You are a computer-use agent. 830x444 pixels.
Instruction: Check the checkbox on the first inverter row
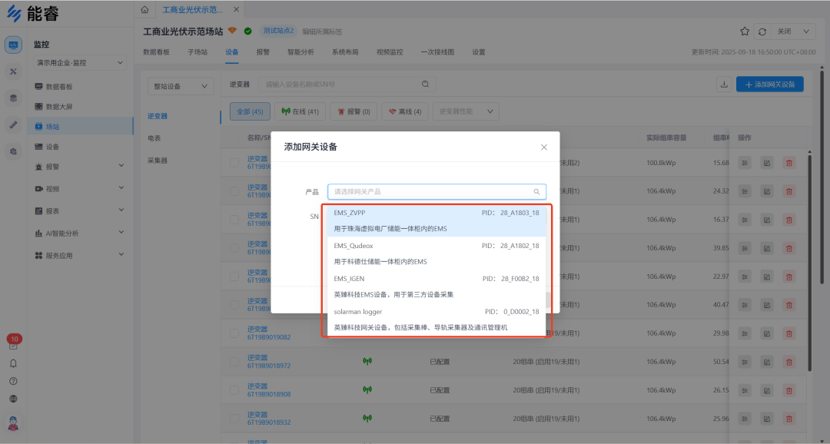(x=234, y=162)
